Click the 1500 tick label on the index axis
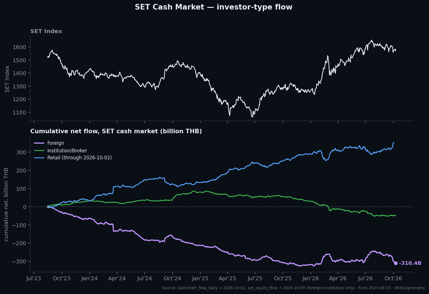Image resolution: width=429 pixels, height=294 pixels. tap(19, 60)
